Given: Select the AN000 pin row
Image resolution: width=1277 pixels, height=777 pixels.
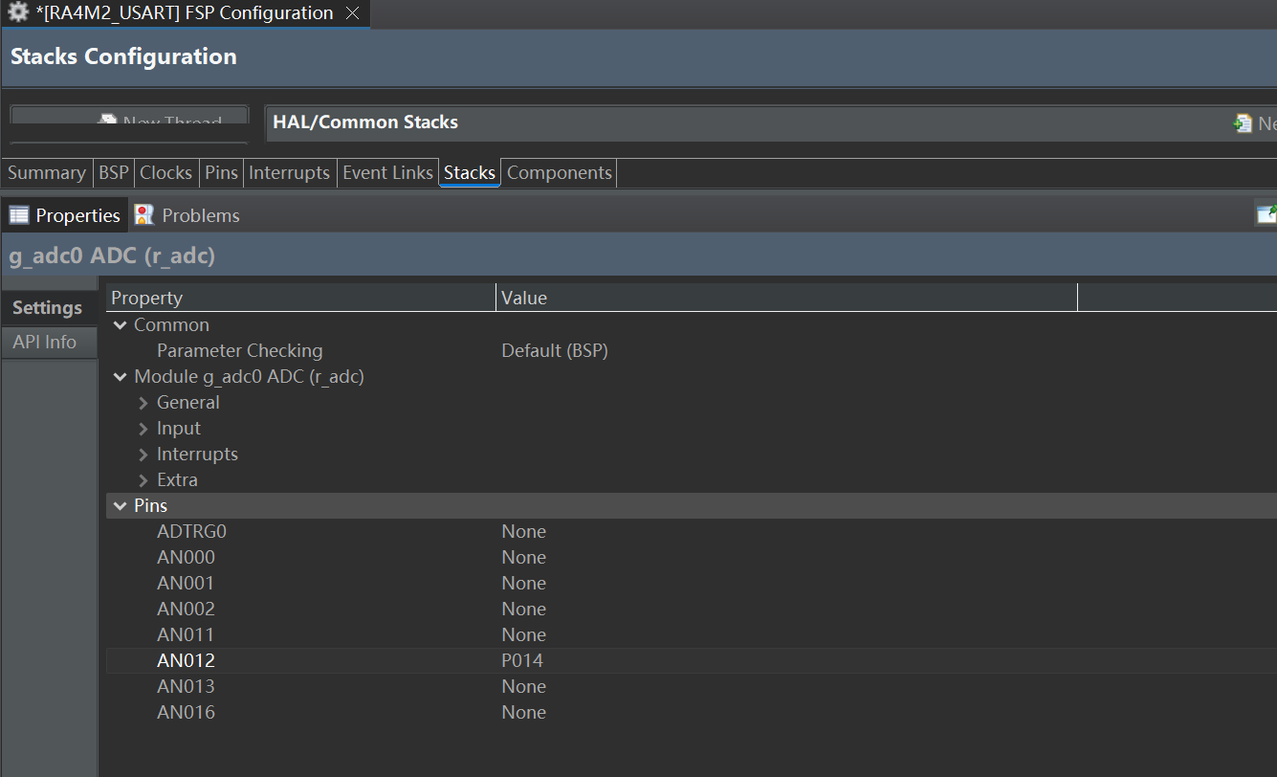Looking at the screenshot, I should [x=691, y=558].
